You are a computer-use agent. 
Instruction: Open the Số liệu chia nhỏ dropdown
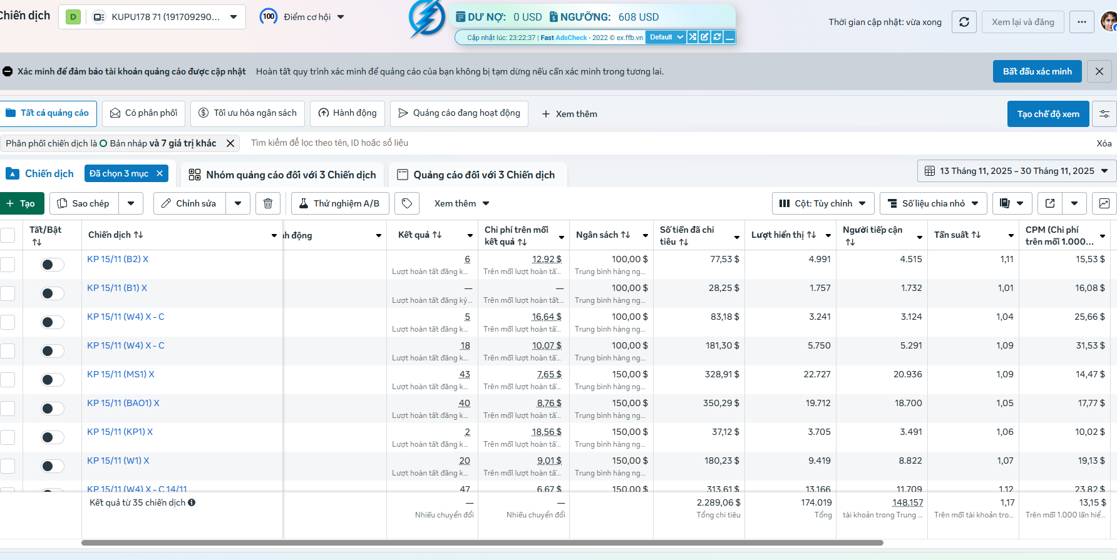pos(934,203)
